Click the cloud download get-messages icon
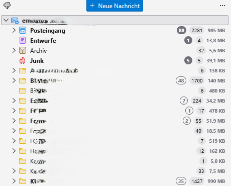The width and height of the screenshot is (231, 186). (x=7, y=6)
